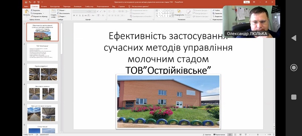Open Эффекты фигуры effects dropdown
Viewport: 302px width, 136px height.
pyautogui.click(x=201, y=17)
